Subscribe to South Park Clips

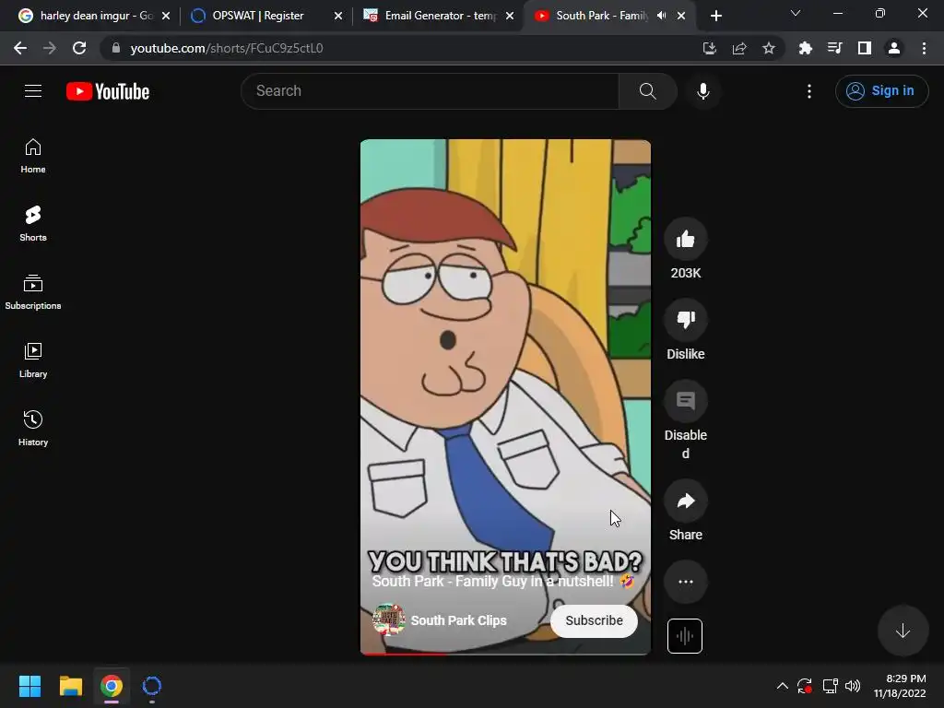pos(594,620)
